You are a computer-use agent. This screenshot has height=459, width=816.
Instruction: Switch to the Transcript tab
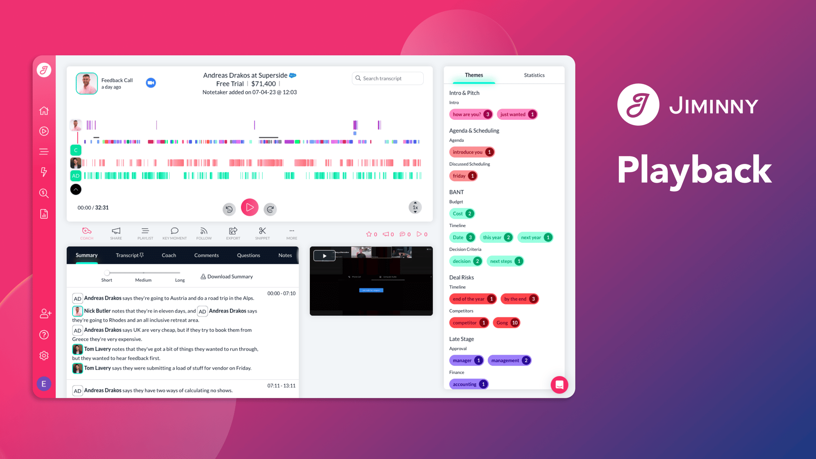point(127,255)
